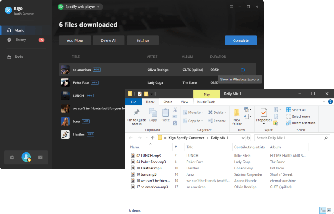Select the LUNCH track row in Kigo

tap(91, 96)
